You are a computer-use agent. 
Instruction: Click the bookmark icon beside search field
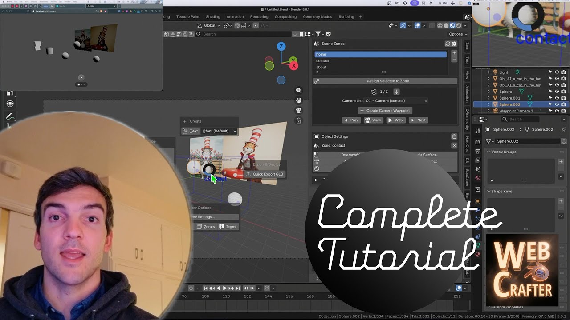(301, 34)
